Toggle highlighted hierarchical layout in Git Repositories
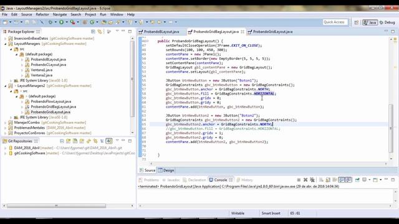Screen dimensions: 399x224 pos(109,141)
